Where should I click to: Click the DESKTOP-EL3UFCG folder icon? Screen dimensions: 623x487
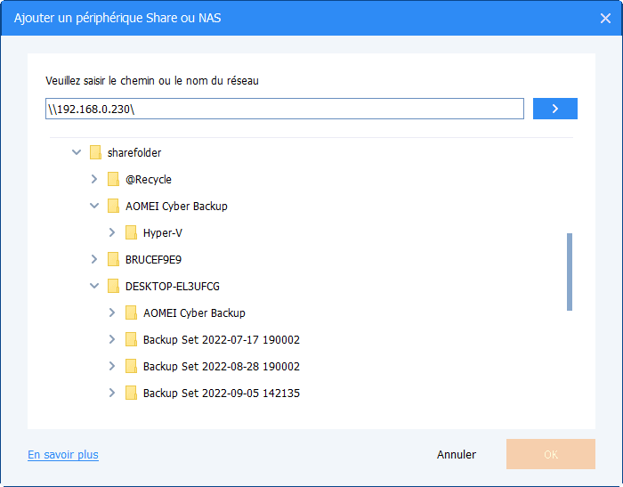[113, 287]
